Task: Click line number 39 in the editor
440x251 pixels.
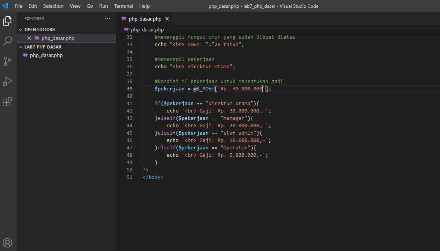Action: pos(129,88)
